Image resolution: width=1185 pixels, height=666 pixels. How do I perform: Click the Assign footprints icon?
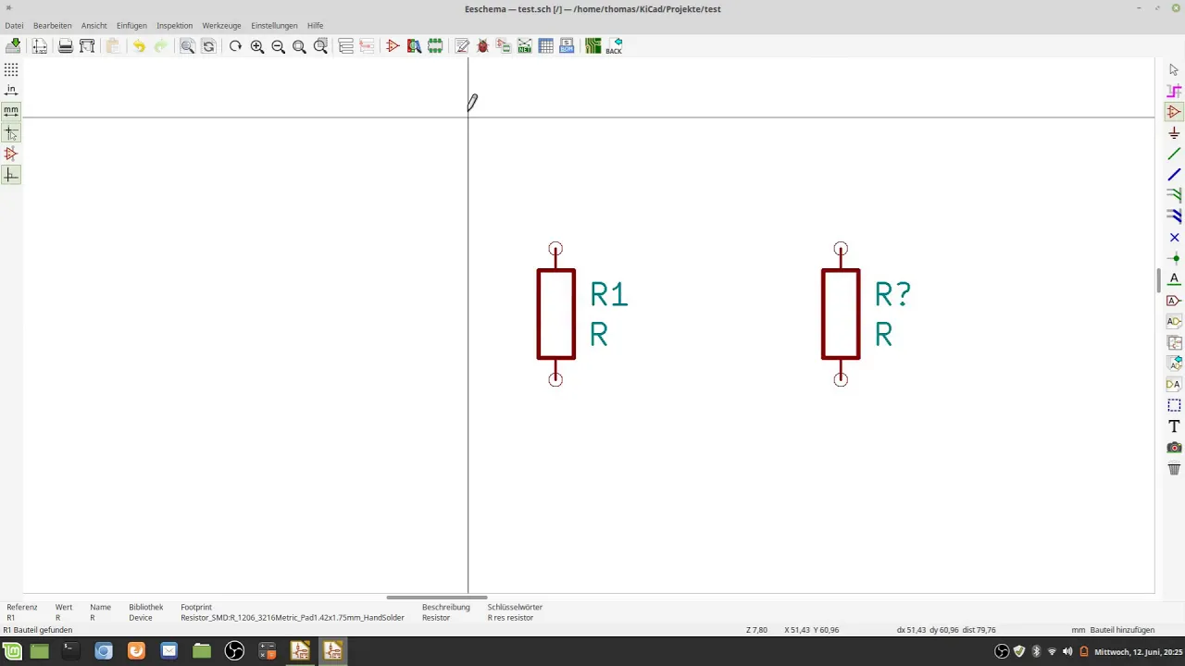504,46
